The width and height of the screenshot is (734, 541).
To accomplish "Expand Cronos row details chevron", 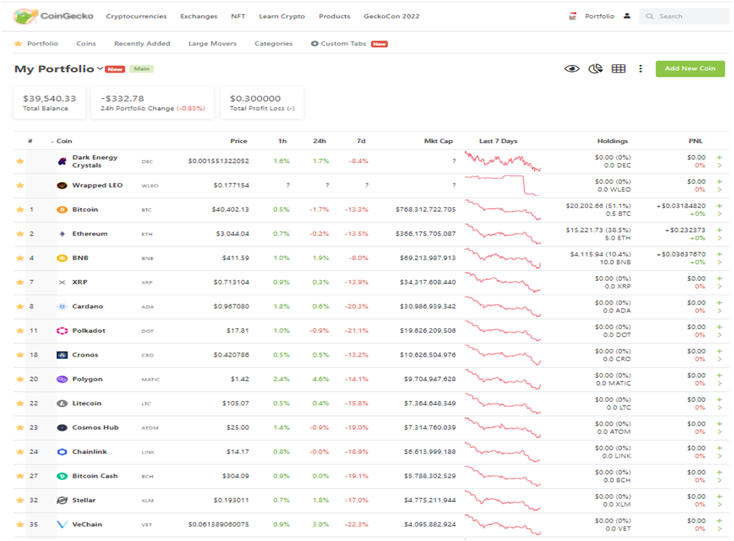I will 719,360.
